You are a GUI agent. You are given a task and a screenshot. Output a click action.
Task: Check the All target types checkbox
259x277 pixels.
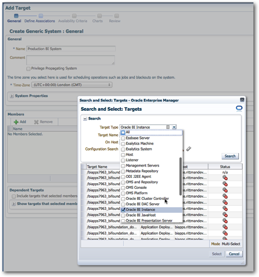pyautogui.click(x=123, y=132)
